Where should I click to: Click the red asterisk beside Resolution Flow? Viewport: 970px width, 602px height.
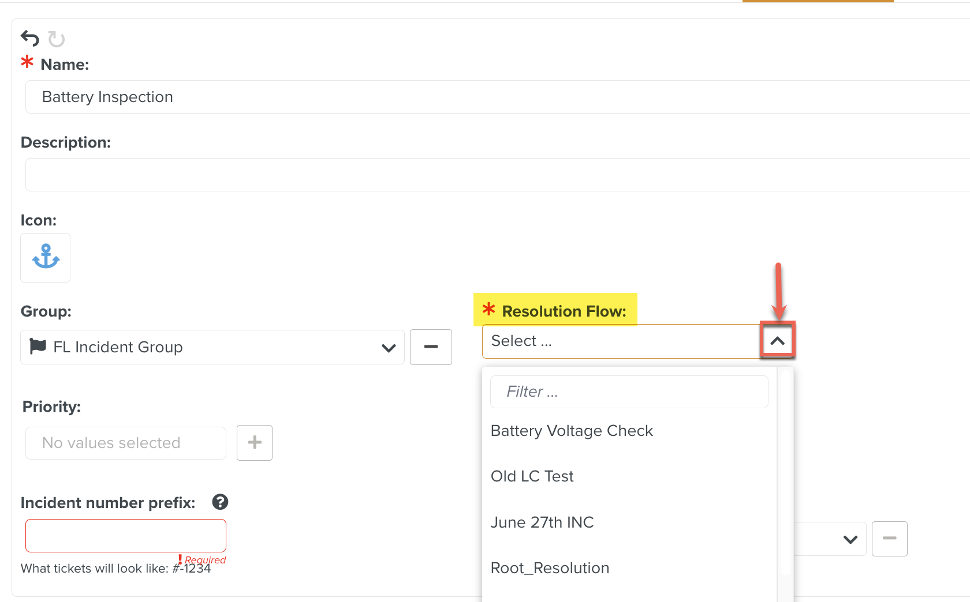(x=488, y=310)
